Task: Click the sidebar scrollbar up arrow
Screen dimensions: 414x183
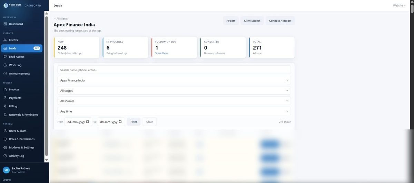Action: tap(47, 13)
